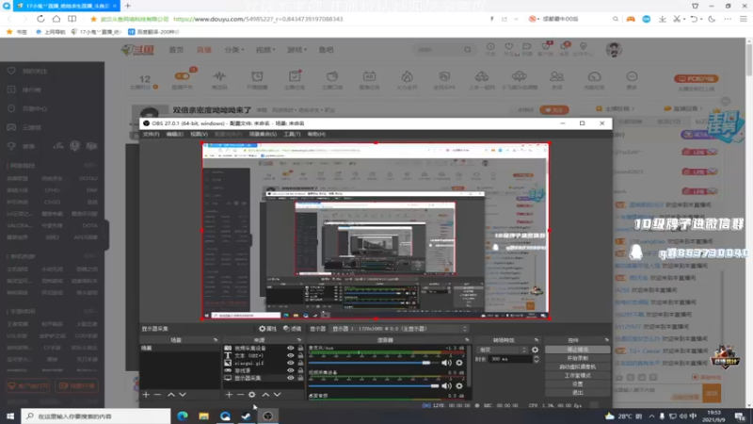Click 开始录制 button in OBS Controls
The width and height of the screenshot is (753, 424).
(x=577, y=358)
